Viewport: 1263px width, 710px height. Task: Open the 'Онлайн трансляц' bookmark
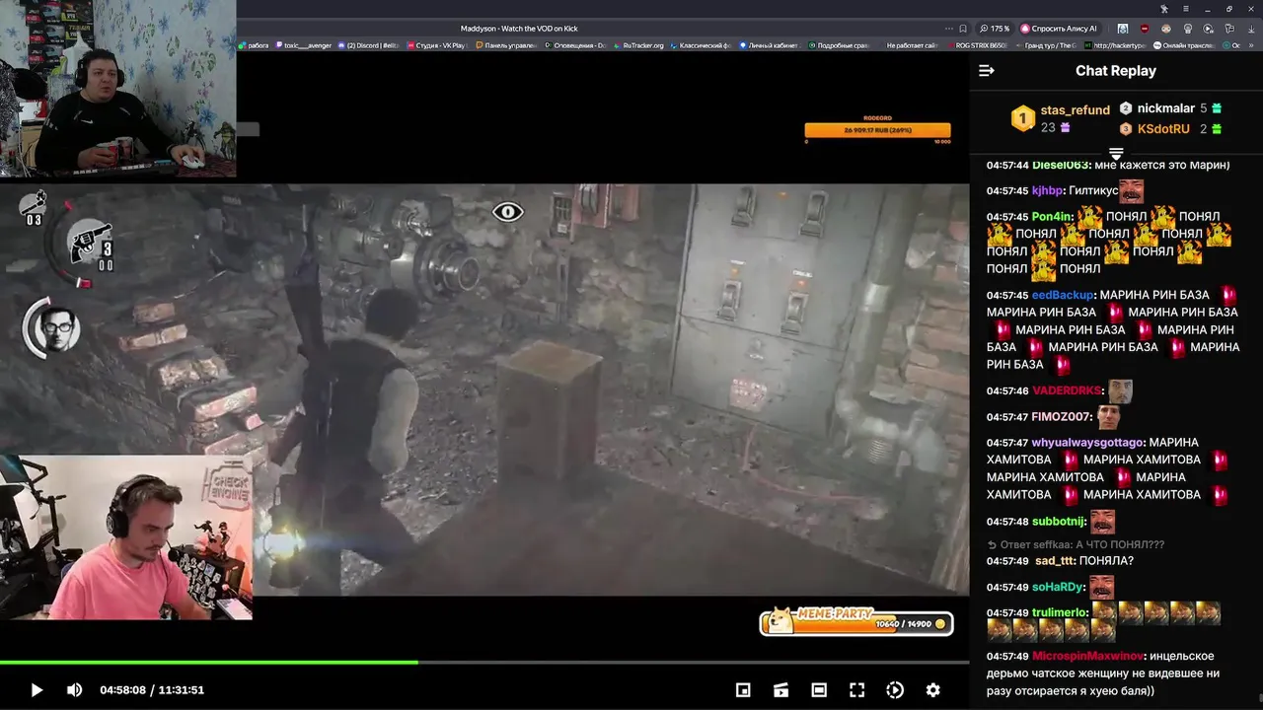coord(1184,45)
